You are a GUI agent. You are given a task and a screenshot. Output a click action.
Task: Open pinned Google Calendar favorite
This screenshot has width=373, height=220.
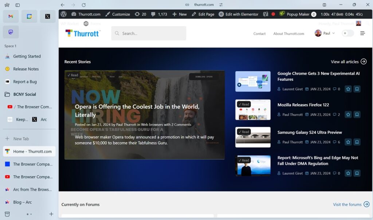pyautogui.click(x=29, y=16)
